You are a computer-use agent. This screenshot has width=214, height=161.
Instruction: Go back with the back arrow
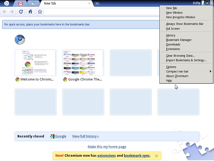(x=5, y=12)
